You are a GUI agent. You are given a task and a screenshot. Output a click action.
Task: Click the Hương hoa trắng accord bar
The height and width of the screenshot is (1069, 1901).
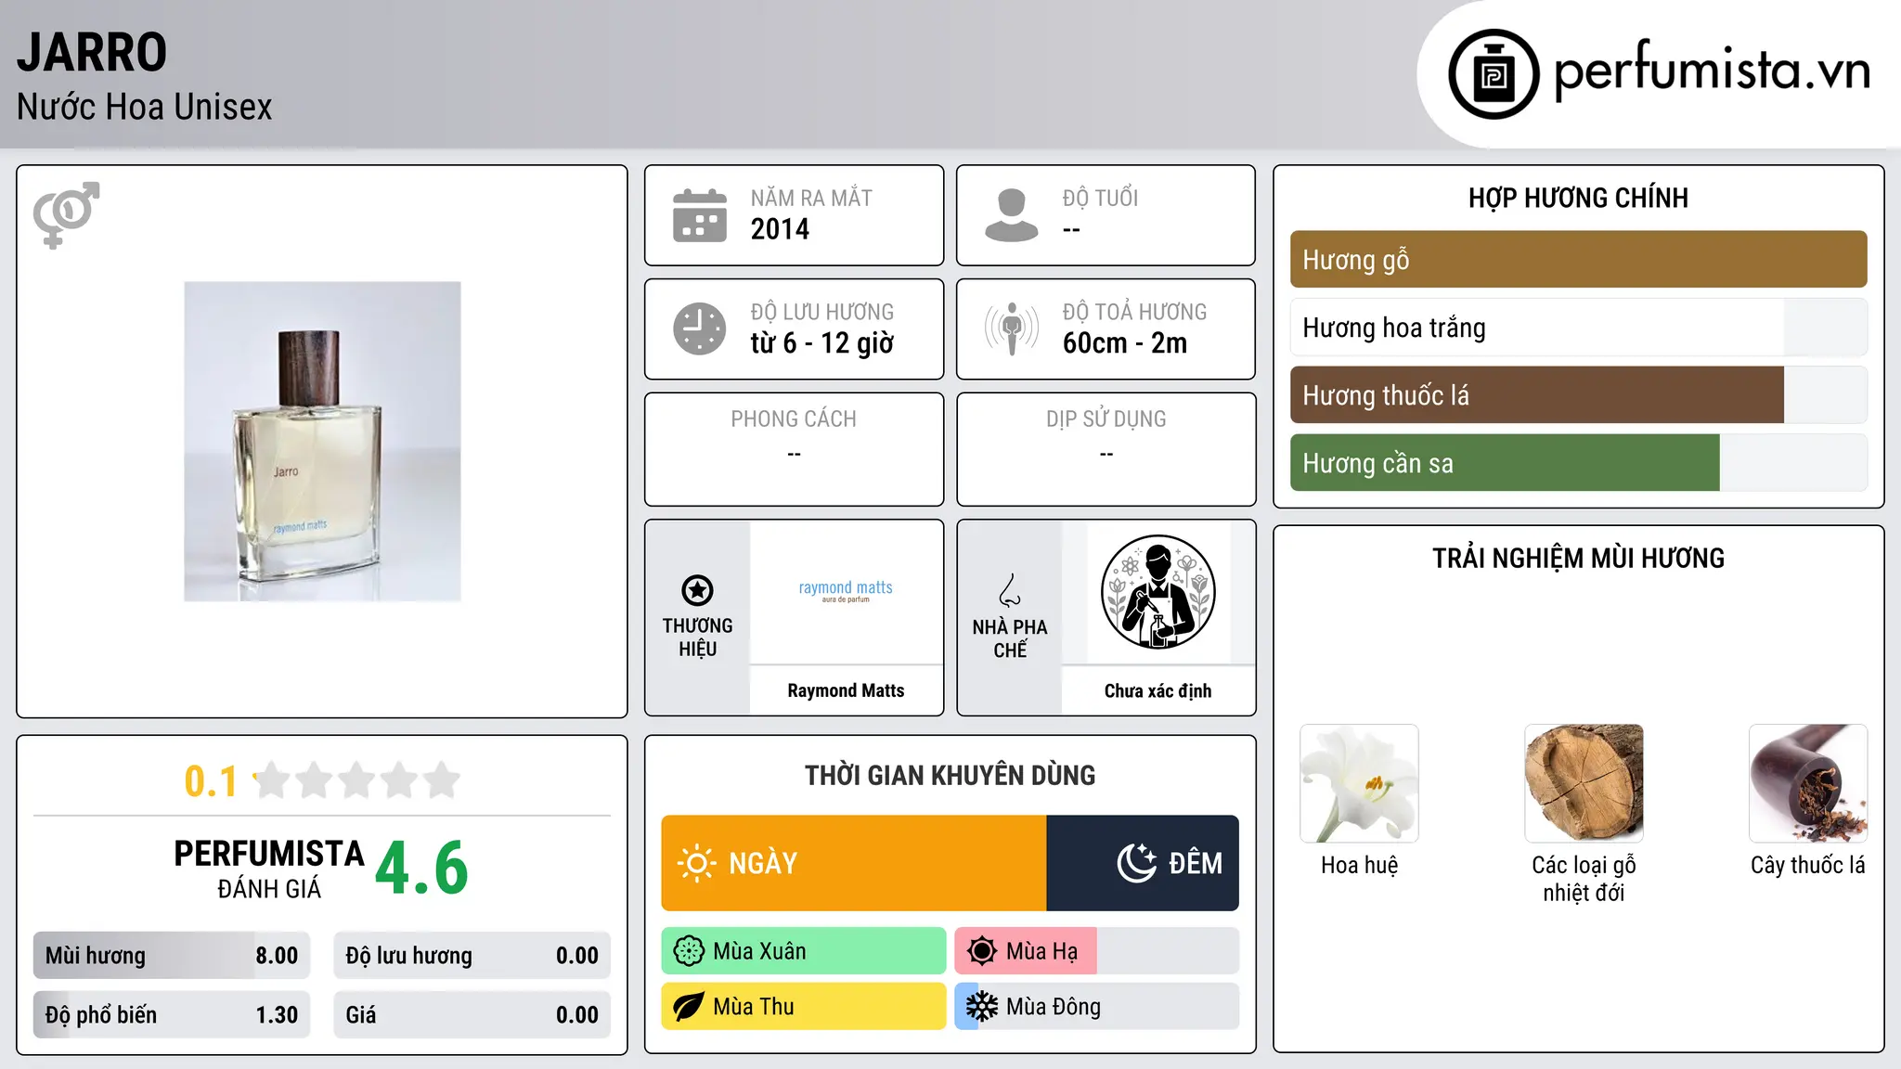click(1578, 327)
